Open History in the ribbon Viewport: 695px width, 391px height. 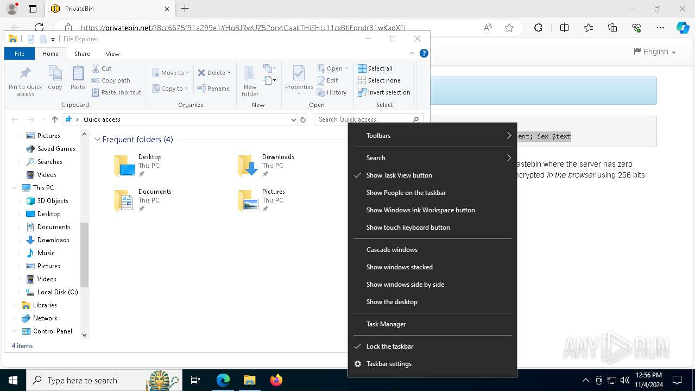click(332, 92)
